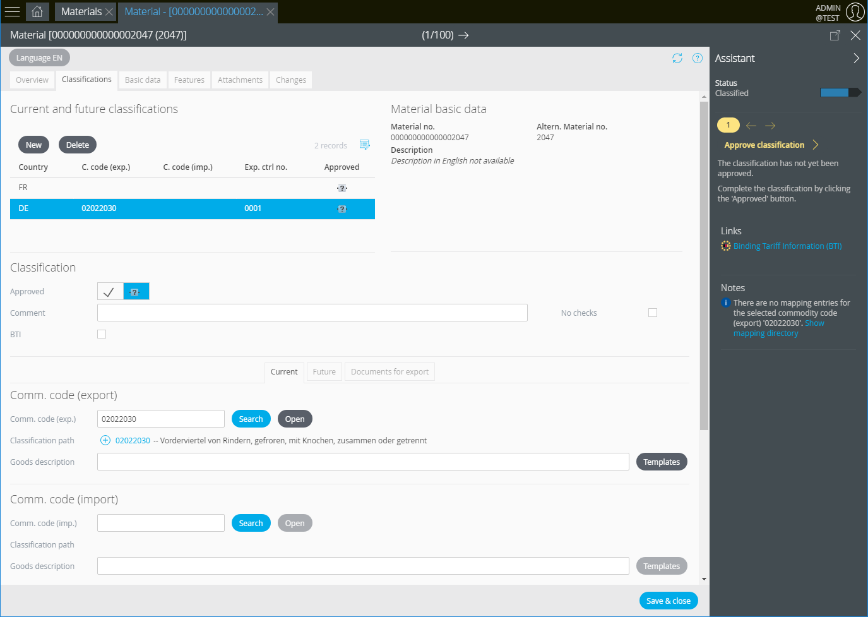Open the Future classification tab
The image size is (868, 617).
[x=324, y=372]
